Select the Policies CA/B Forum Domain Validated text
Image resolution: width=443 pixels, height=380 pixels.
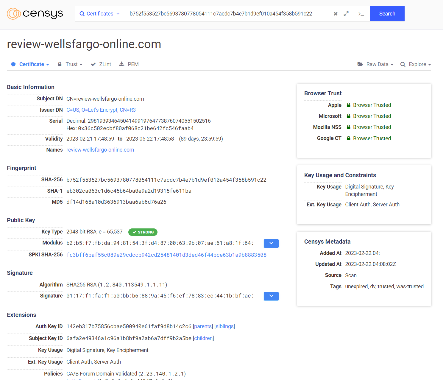click(102, 374)
